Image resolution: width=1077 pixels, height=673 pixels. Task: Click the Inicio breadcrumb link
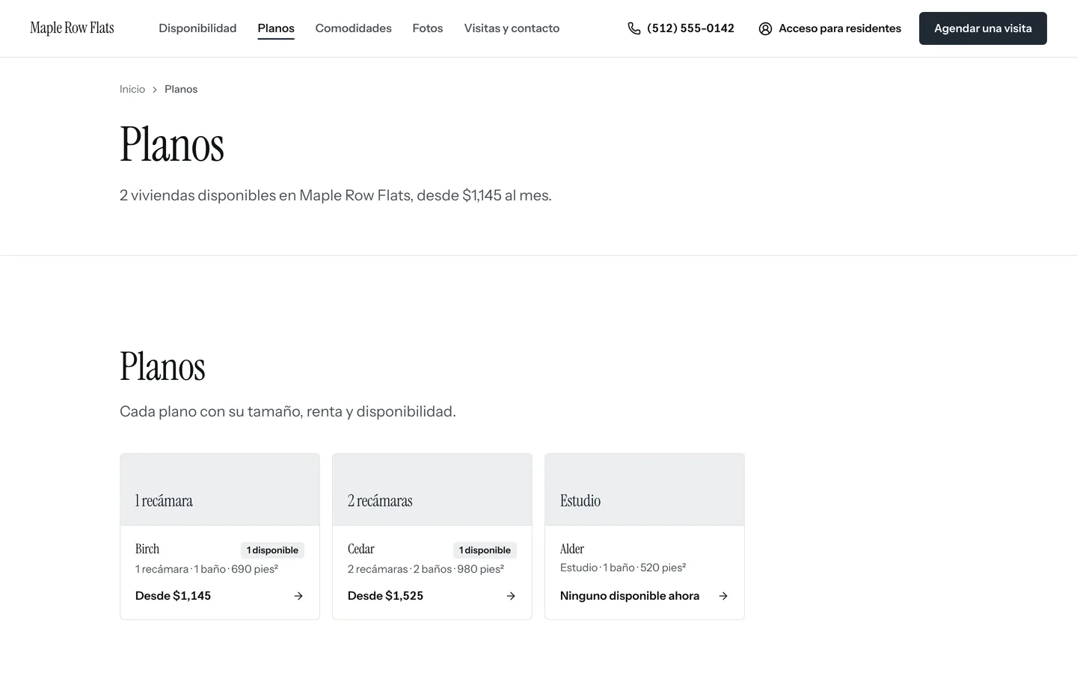tap(132, 89)
